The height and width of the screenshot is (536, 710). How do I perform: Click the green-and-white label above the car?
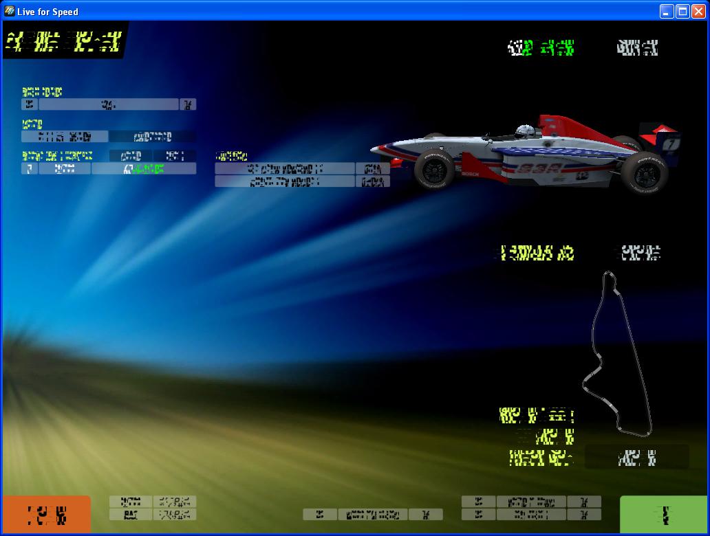pyautogui.click(x=541, y=47)
